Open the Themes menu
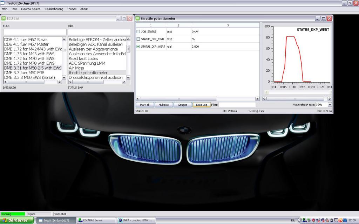 click(72, 9)
